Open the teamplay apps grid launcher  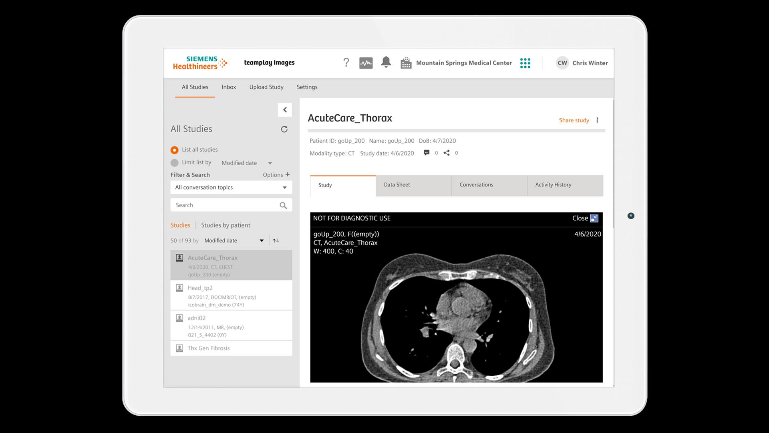tap(525, 63)
